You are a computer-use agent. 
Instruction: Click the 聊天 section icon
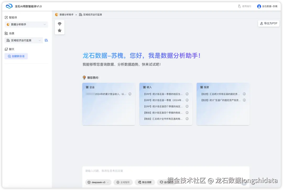pos(6,49)
